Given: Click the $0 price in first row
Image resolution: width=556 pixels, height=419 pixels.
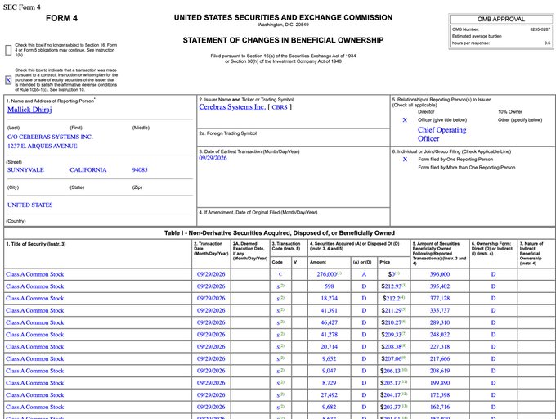Looking at the screenshot, I should click(x=393, y=274).
